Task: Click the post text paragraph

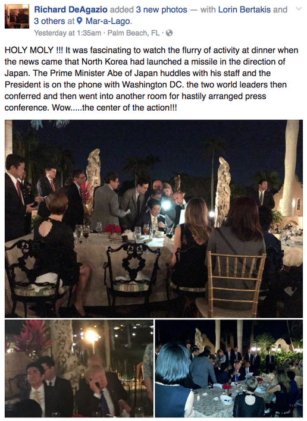Action: [151, 78]
